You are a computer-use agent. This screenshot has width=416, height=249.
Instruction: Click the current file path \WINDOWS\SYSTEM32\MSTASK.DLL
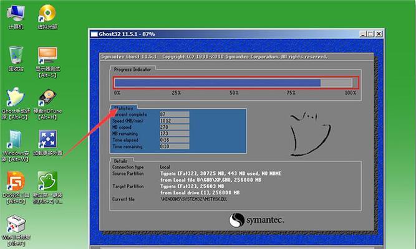[x=194, y=199]
